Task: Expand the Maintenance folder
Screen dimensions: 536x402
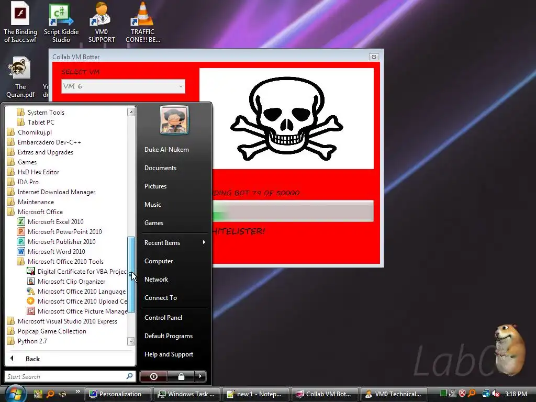Action: (x=30, y=202)
